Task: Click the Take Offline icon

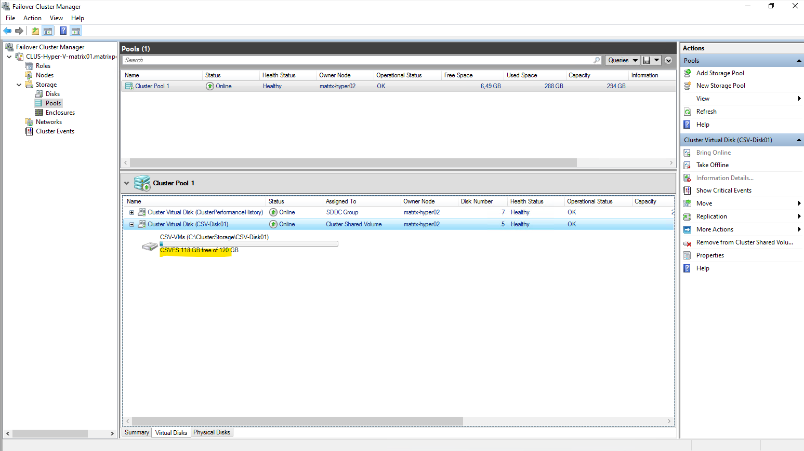Action: point(687,165)
